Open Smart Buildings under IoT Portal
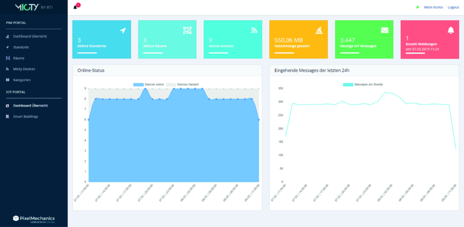This screenshot has width=464, height=227. tap(25, 116)
